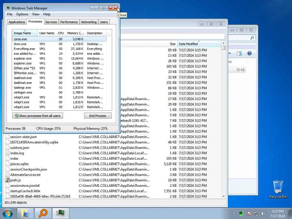Select the Processes tab
Viewport: 292px width, 219px height.
coord(35,21)
